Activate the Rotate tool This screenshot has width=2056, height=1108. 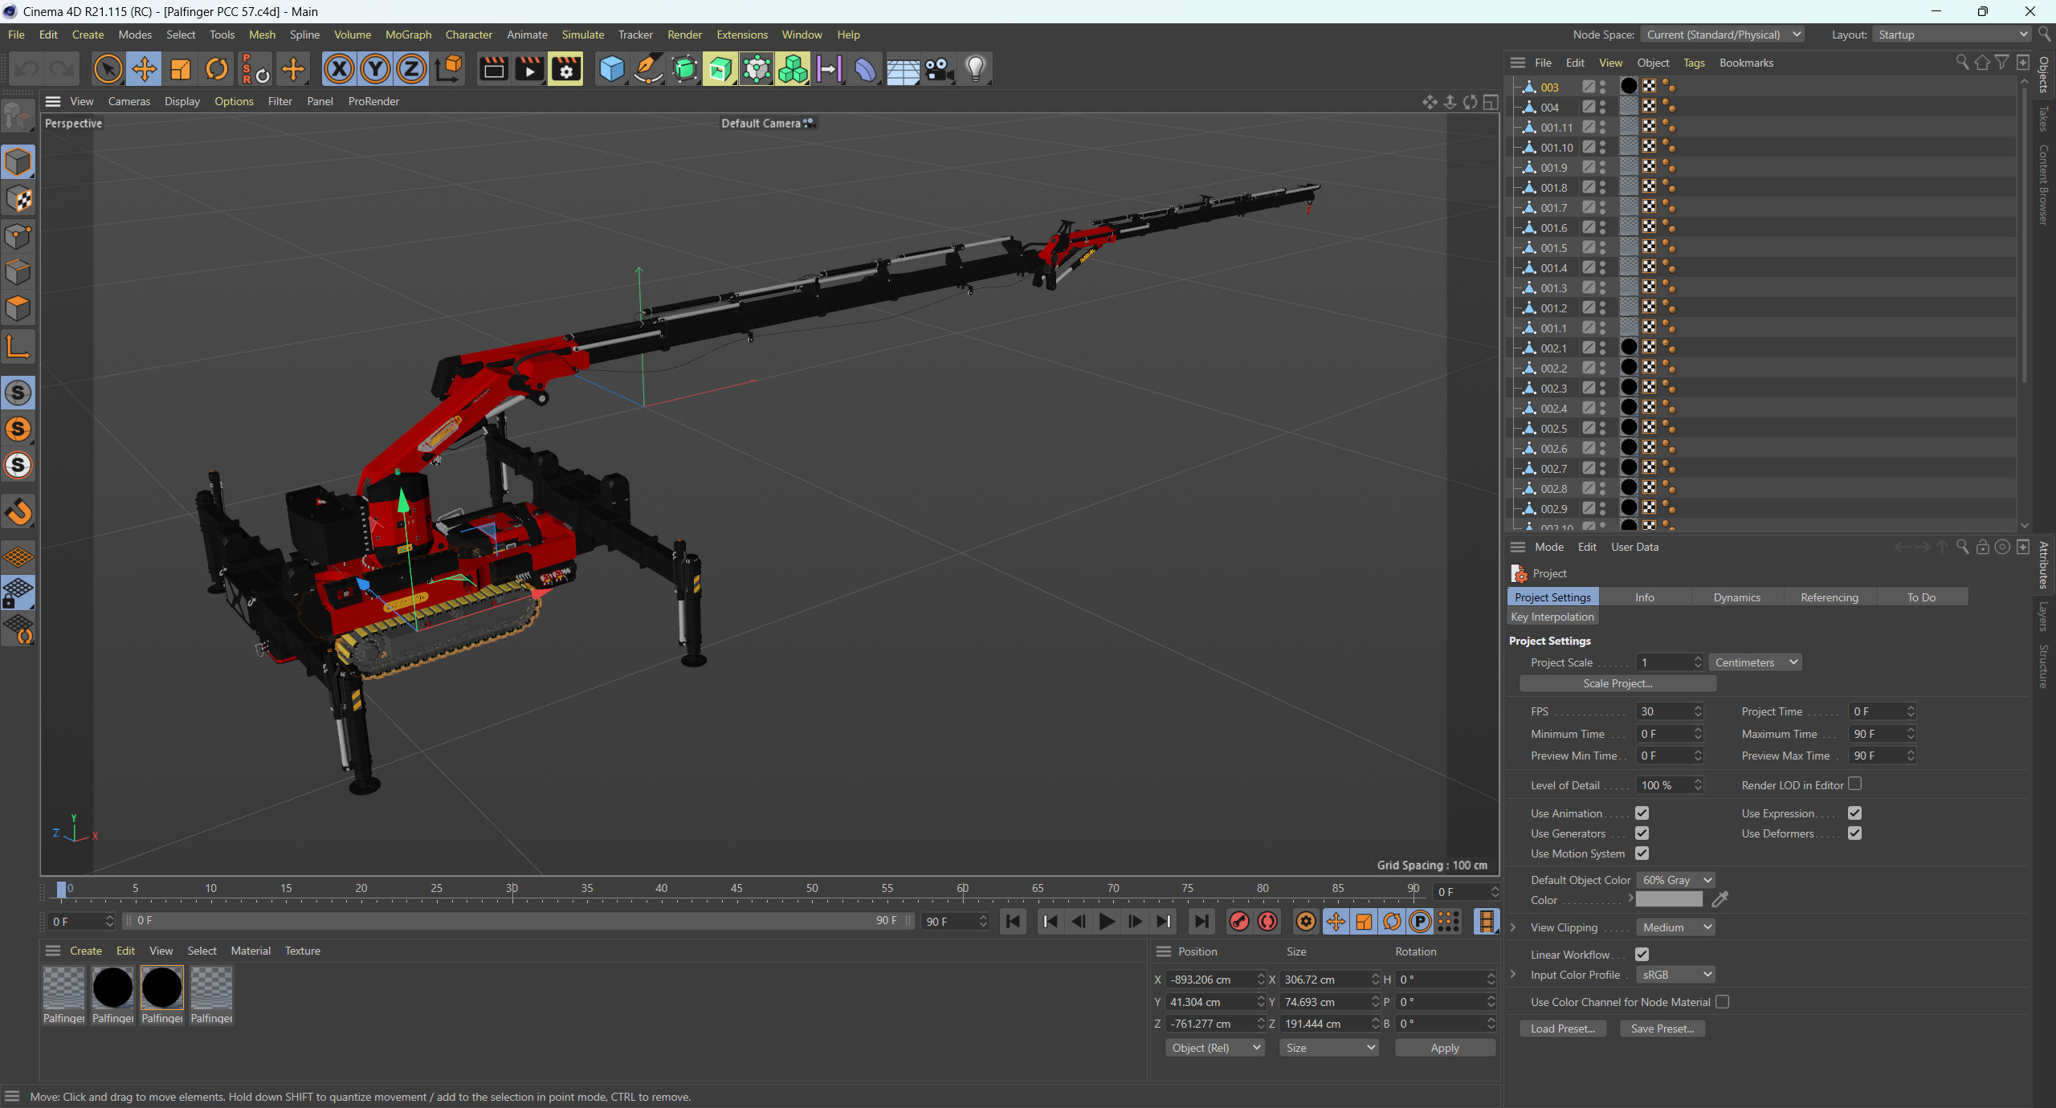pos(217,69)
